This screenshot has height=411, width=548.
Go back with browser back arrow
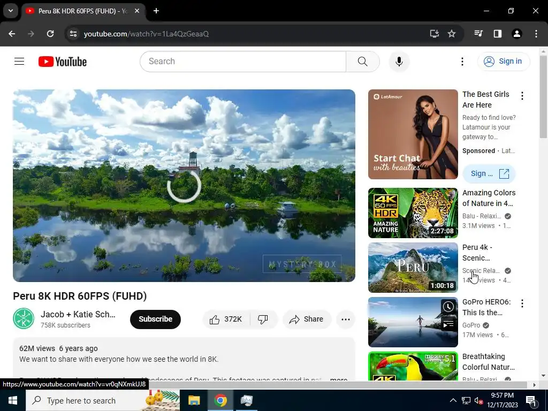[x=12, y=34]
